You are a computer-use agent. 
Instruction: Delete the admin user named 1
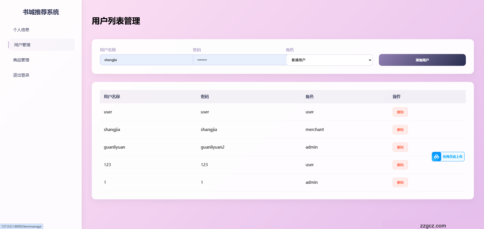400,182
